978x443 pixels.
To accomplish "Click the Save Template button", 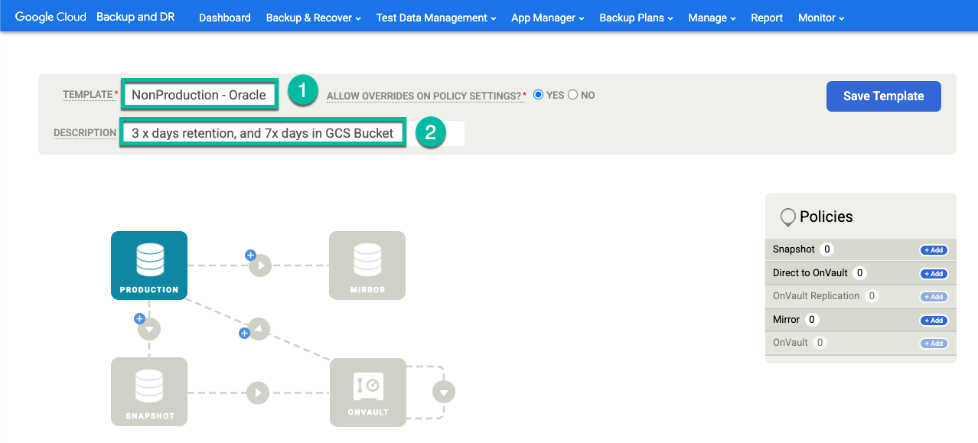I will (883, 96).
